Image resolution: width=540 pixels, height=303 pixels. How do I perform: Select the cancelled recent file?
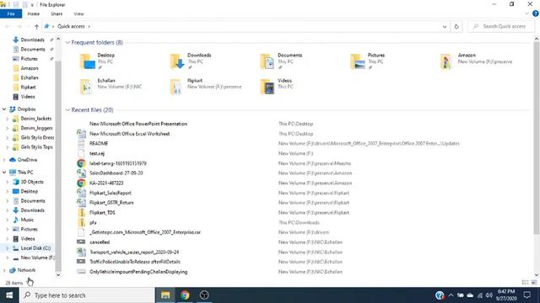(x=100, y=242)
